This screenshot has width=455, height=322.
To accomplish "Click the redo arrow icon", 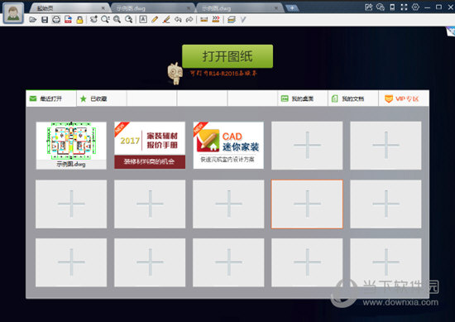I will pyautogui.click(x=189, y=20).
